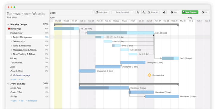Add a list under Front end dev
Image resolution: width=215 pixels, height=109 pixels.
(x=21, y=101)
